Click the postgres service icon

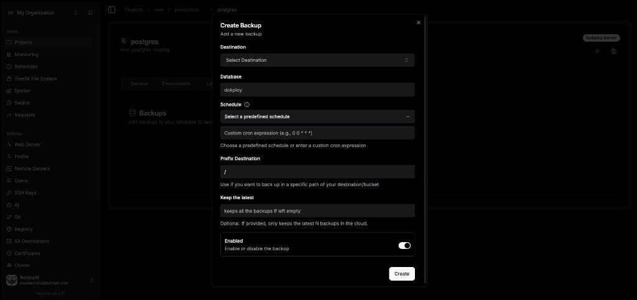coord(124,41)
